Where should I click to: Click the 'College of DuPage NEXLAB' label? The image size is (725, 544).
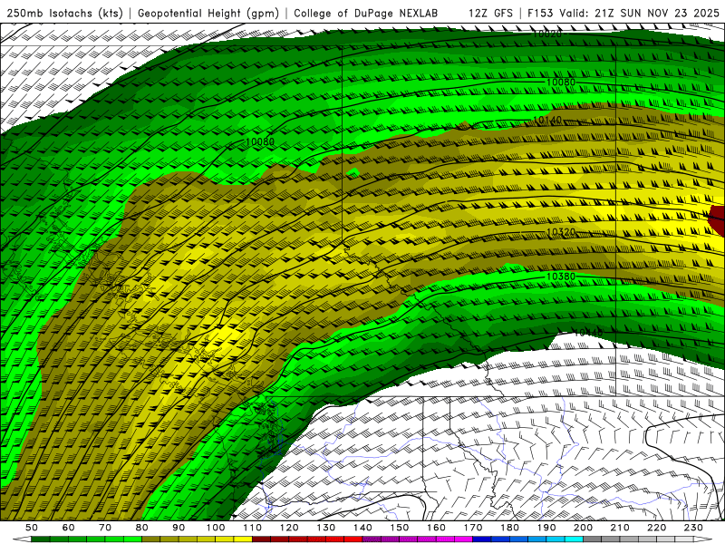click(x=366, y=13)
